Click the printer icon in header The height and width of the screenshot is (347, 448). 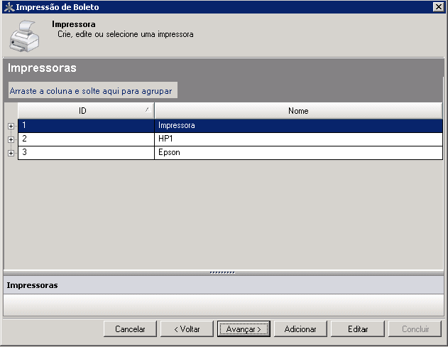pos(24,36)
